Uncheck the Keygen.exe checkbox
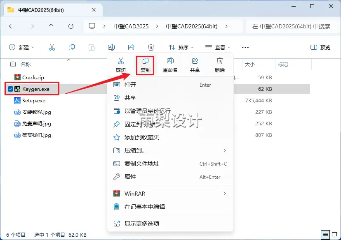341x240 pixels. coord(10,89)
